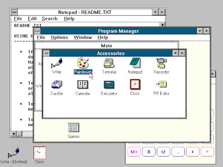
Task: Click the Main group title bar
Action: [x=107, y=46]
